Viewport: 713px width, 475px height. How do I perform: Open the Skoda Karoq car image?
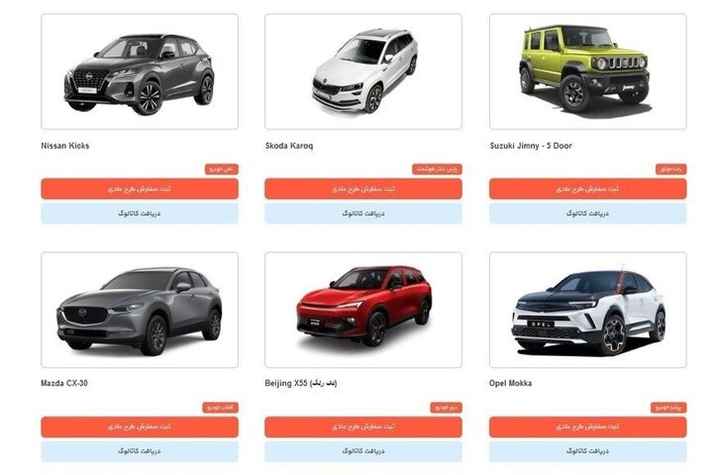coord(363,72)
